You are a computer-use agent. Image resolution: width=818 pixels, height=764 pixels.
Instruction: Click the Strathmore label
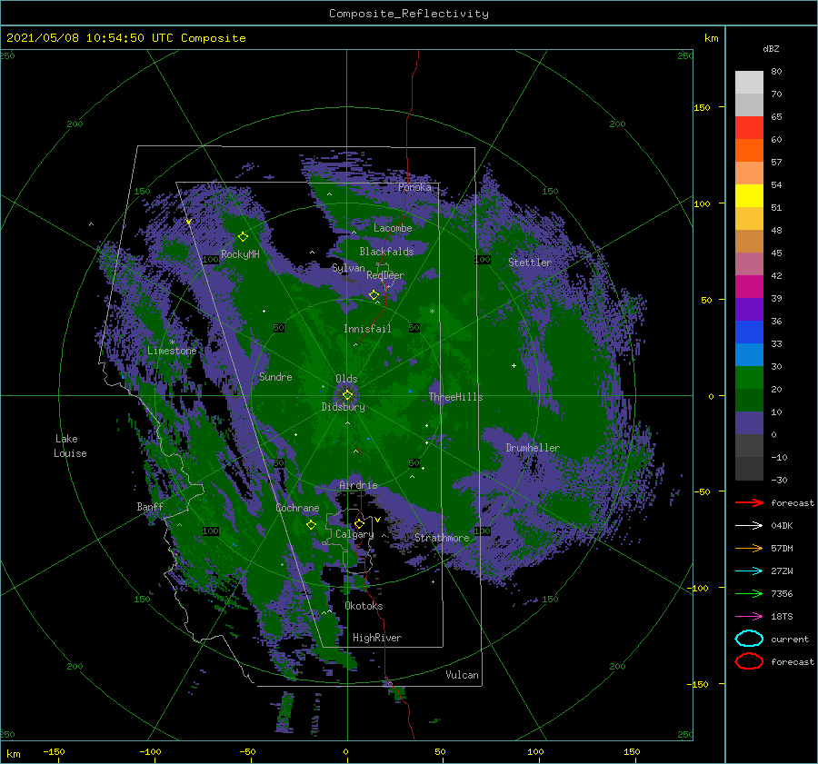tap(442, 538)
